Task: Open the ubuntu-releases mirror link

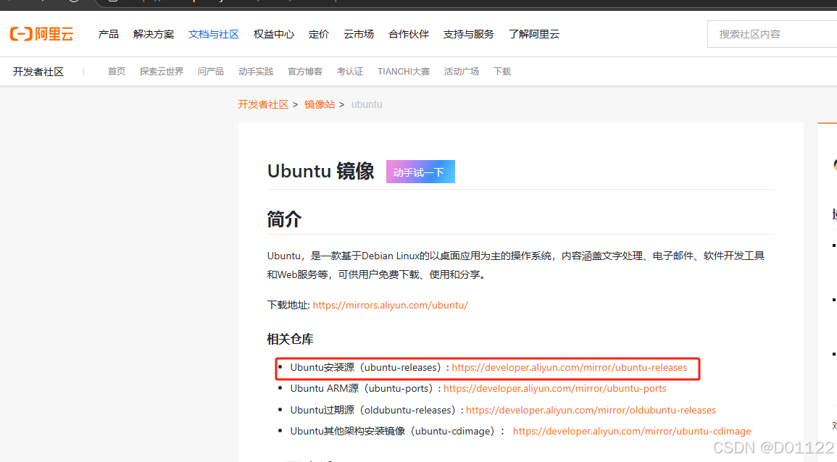Action: (x=570, y=368)
